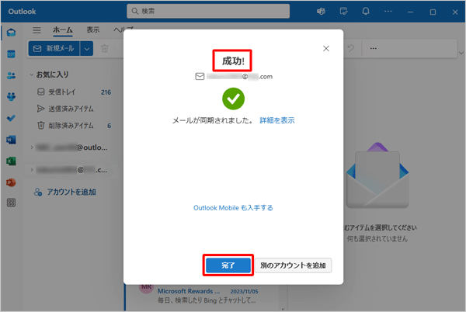Image resolution: width=466 pixels, height=312 pixels.
Task: Toggle the hamburger navigation pane button
Action: (x=37, y=30)
